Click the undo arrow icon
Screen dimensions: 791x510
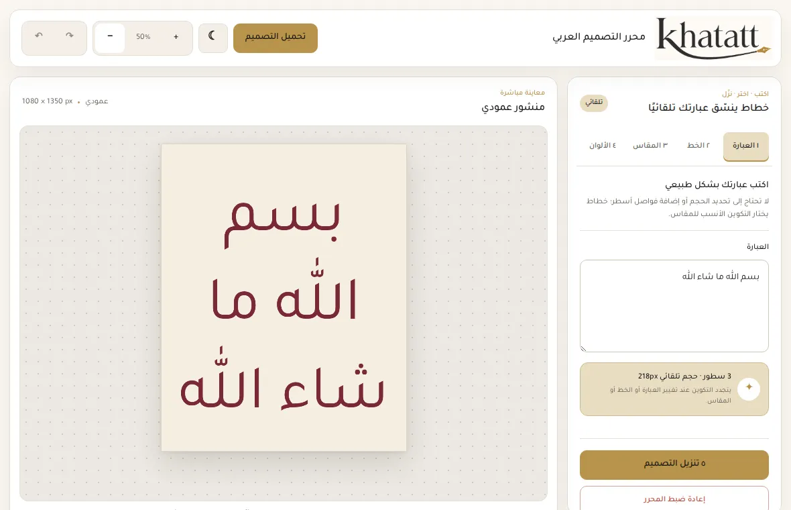click(x=39, y=36)
